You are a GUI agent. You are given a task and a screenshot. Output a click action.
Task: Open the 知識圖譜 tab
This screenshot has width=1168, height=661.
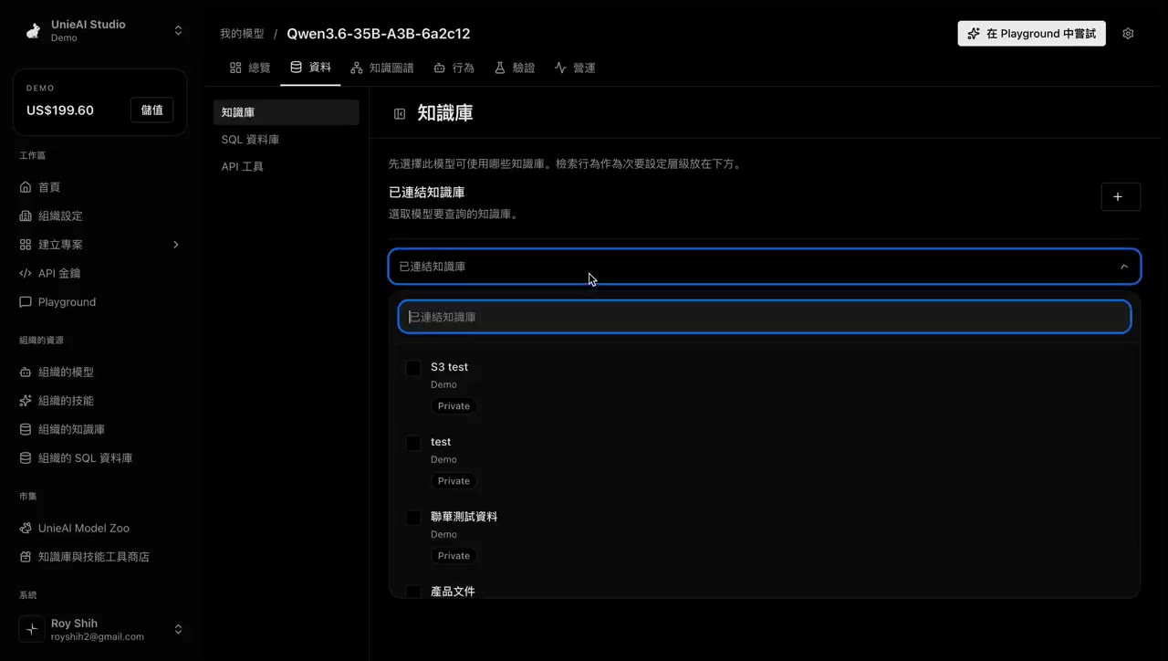click(382, 68)
